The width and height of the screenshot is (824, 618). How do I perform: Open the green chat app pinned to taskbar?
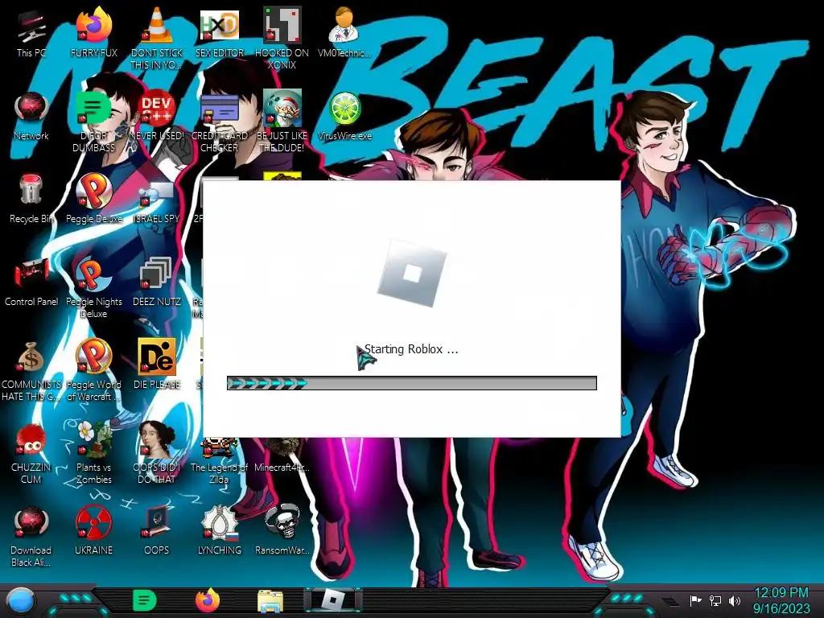[x=145, y=600]
